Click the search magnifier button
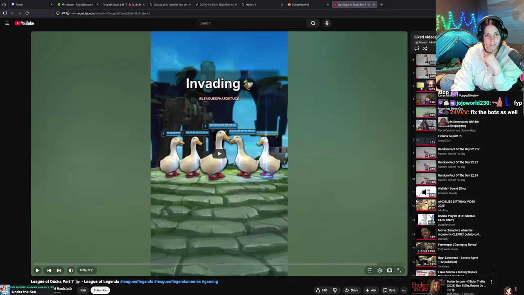The height and width of the screenshot is (295, 524). [x=313, y=23]
